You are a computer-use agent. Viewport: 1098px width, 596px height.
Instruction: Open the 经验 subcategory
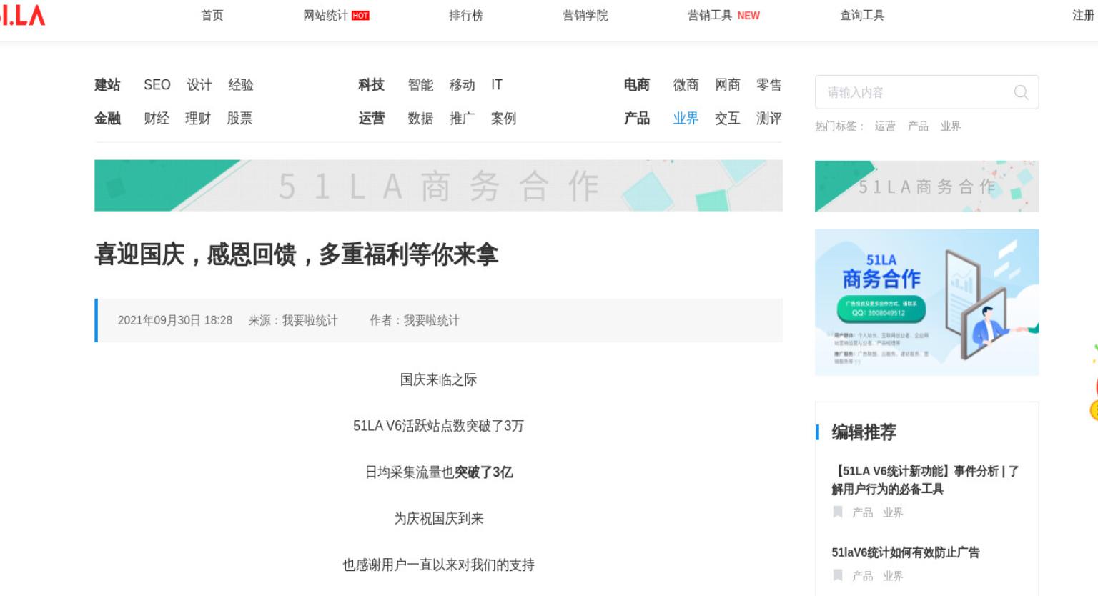click(241, 85)
